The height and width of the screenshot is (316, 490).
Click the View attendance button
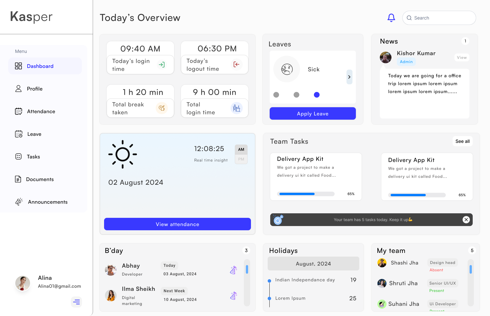(x=177, y=224)
